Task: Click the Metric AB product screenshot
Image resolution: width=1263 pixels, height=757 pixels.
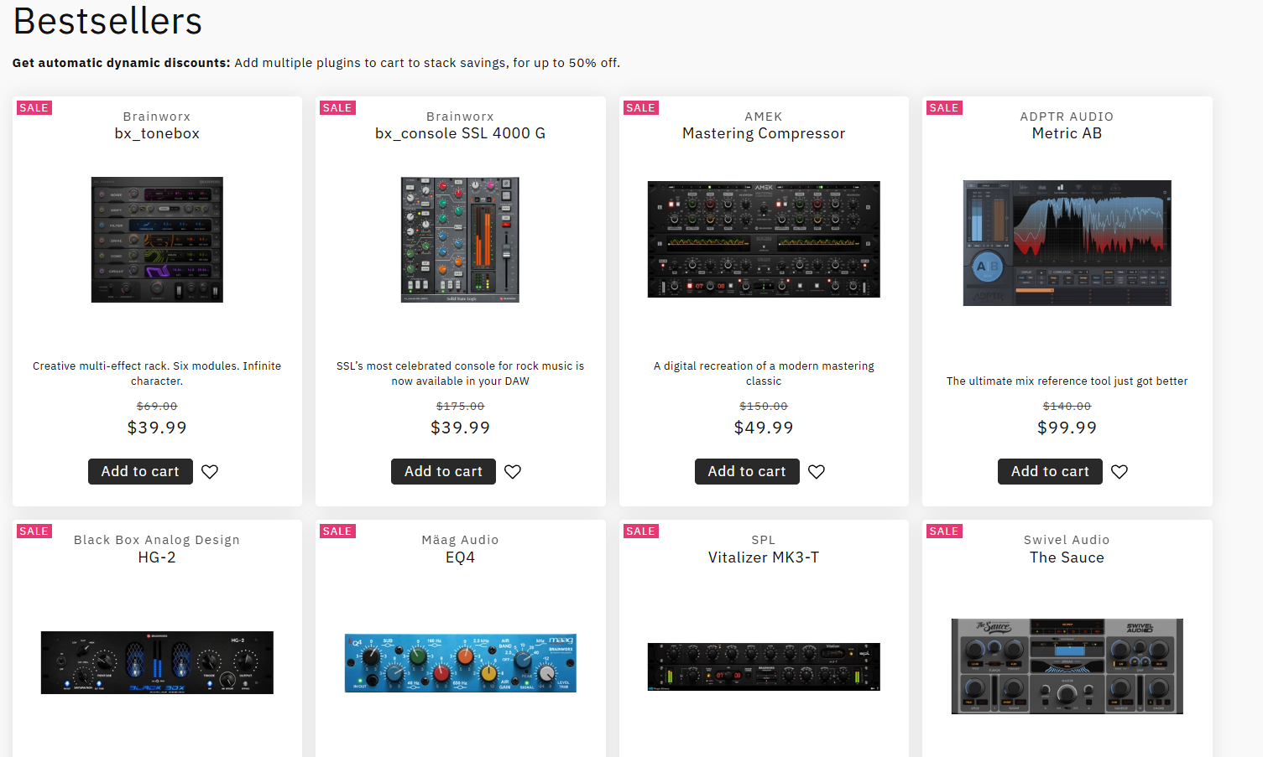Action: click(1067, 242)
